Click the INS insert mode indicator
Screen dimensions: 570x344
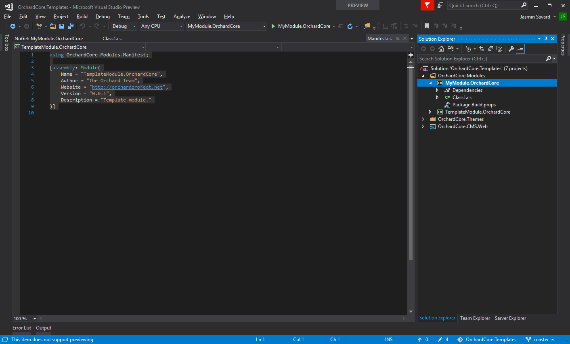(389, 340)
